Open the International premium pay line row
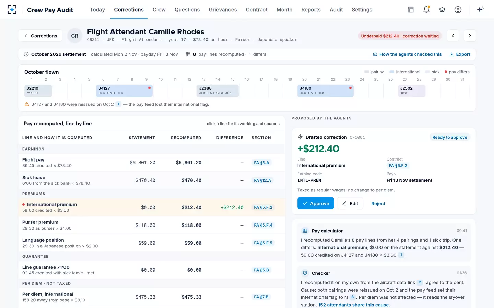 tap(152, 207)
